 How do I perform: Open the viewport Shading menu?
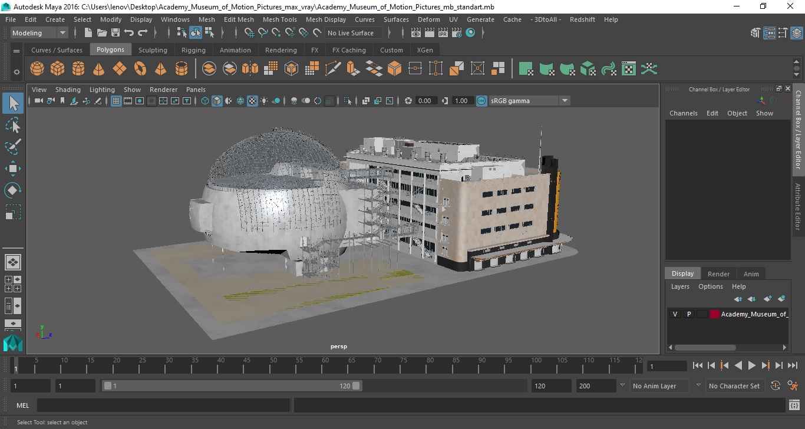click(x=68, y=90)
